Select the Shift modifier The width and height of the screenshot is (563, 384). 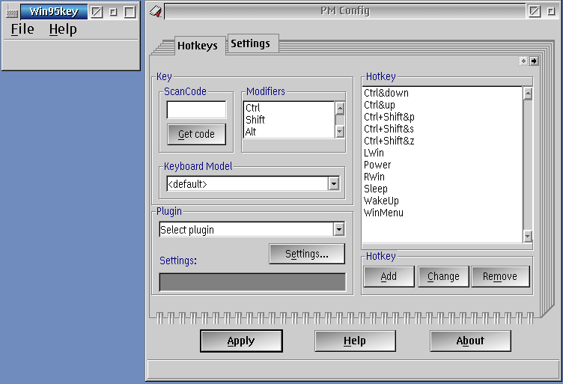click(x=290, y=120)
